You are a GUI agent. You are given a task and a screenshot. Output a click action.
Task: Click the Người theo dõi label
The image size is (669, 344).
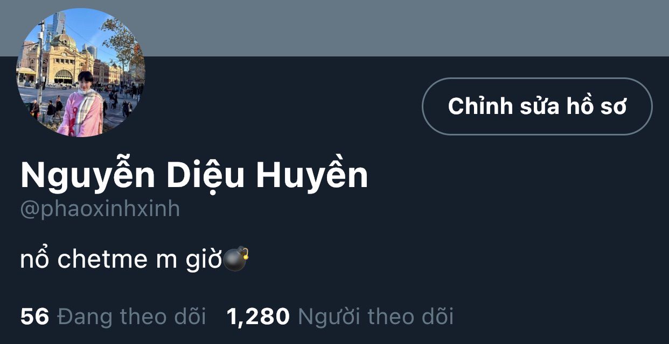375,317
